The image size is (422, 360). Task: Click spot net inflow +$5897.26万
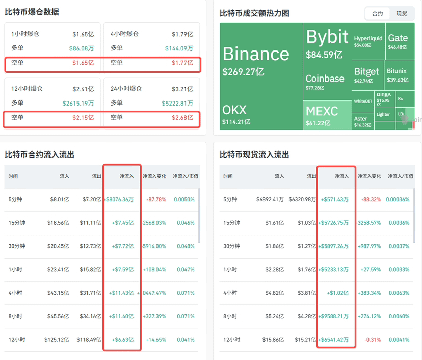[x=333, y=246]
